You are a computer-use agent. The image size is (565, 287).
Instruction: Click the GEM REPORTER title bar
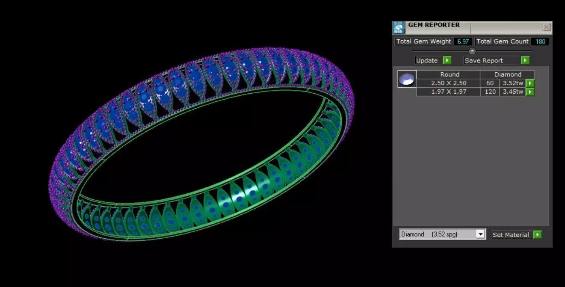473,28
